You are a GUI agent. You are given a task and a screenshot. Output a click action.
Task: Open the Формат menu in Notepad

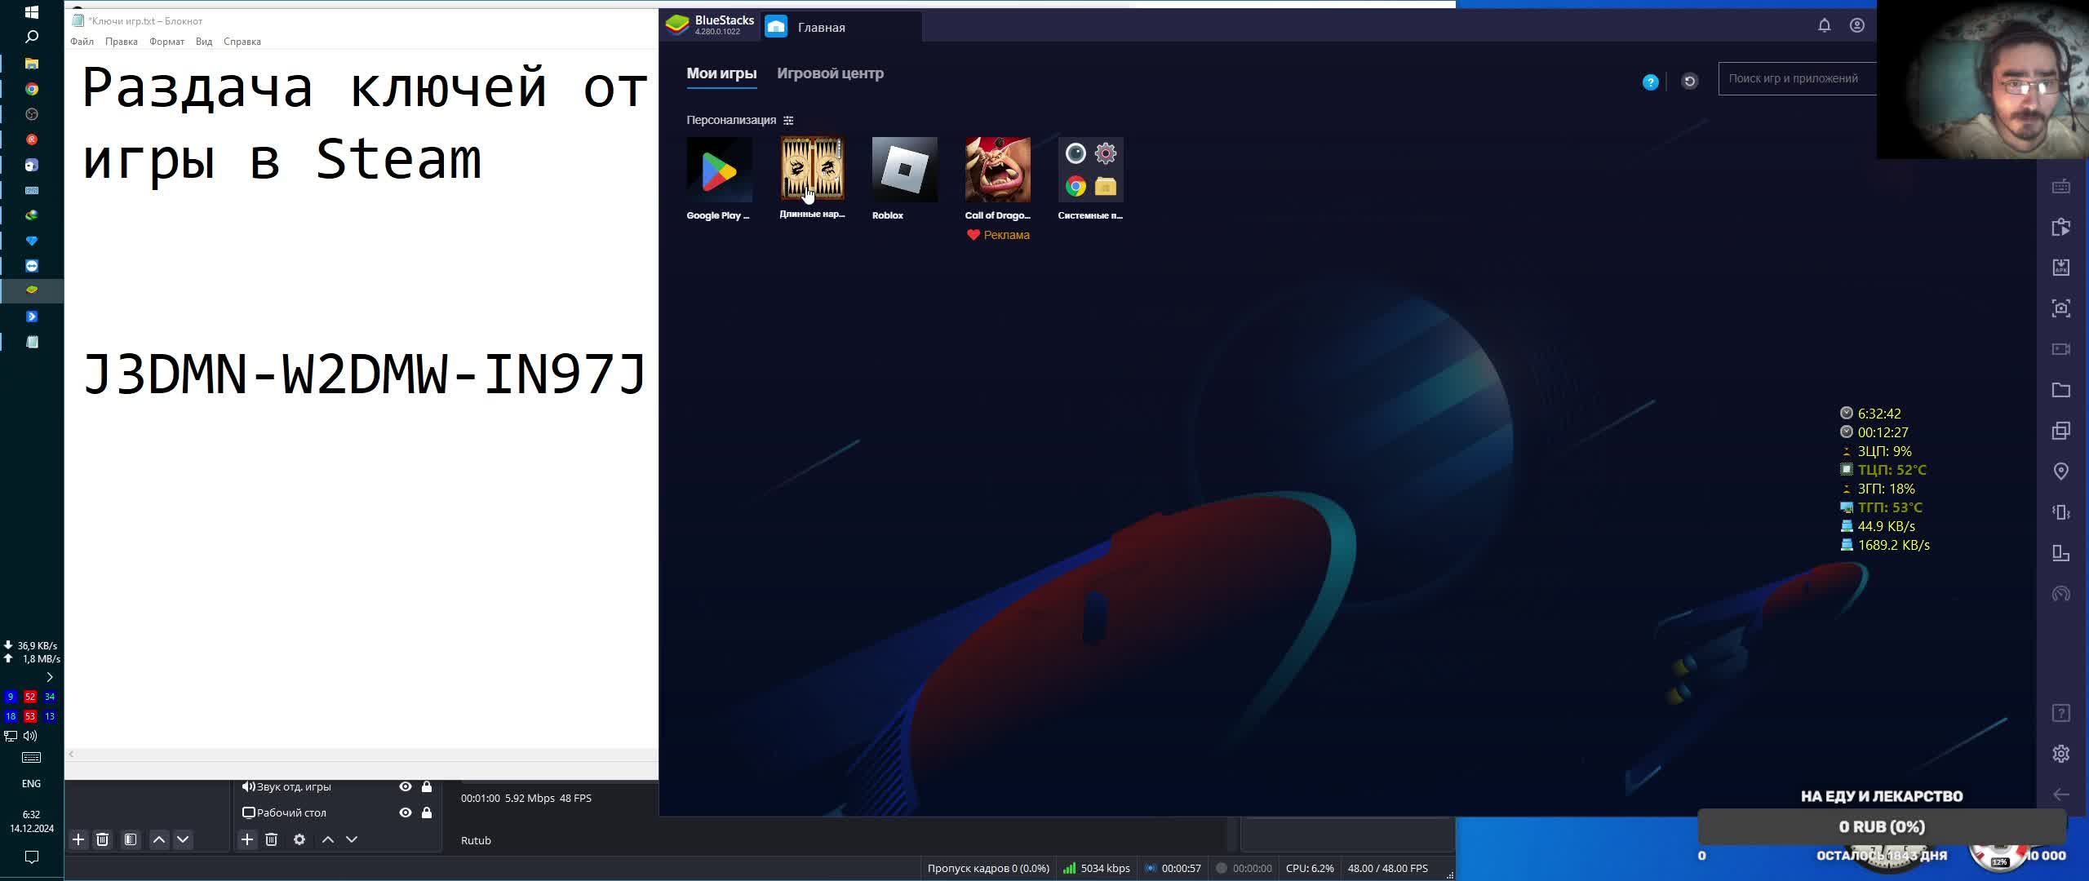pyautogui.click(x=166, y=42)
